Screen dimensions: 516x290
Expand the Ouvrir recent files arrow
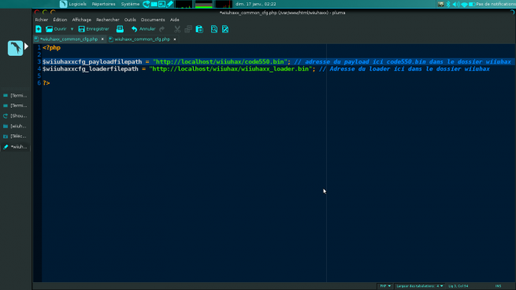(72, 29)
